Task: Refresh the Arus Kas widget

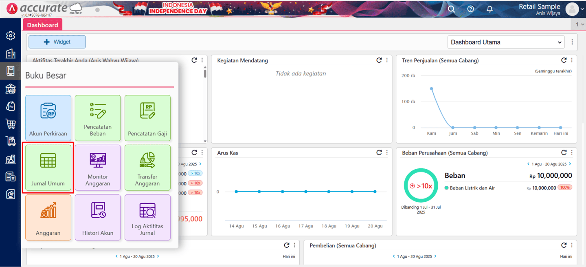Action: point(379,152)
